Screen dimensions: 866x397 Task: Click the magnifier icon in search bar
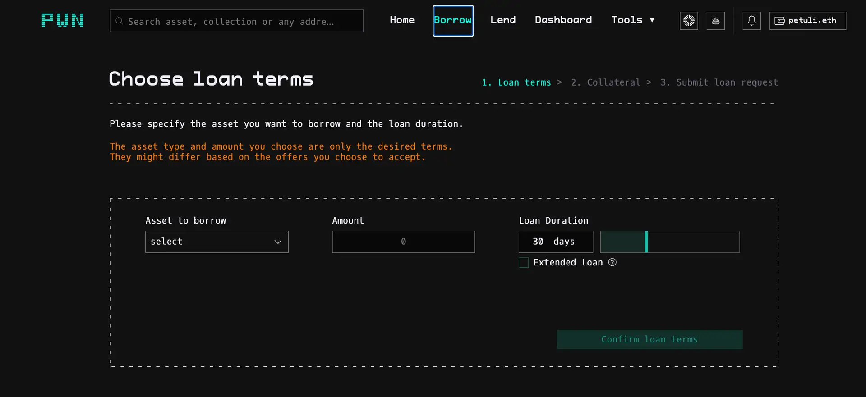(x=119, y=21)
